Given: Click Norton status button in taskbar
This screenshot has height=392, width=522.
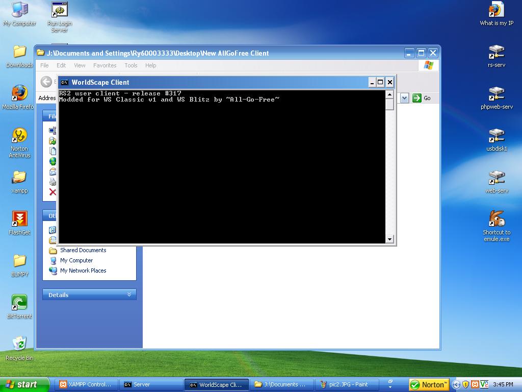Looking at the screenshot, I should tap(429, 385).
